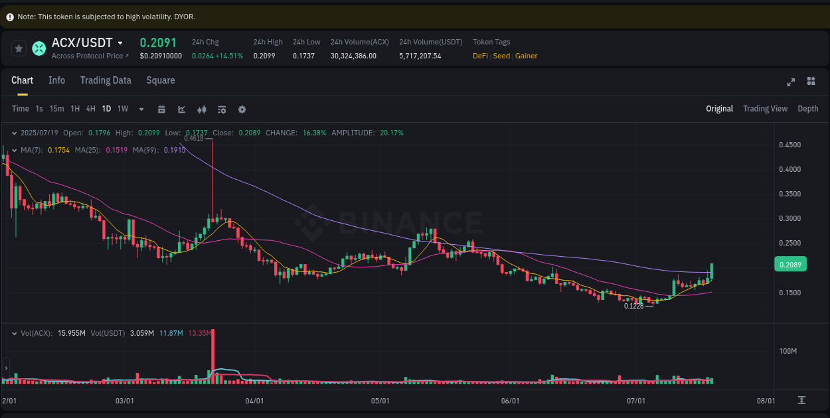830x418 pixels.
Task: Collapse the Vol(ACX) panel chevron
Action: point(14,333)
